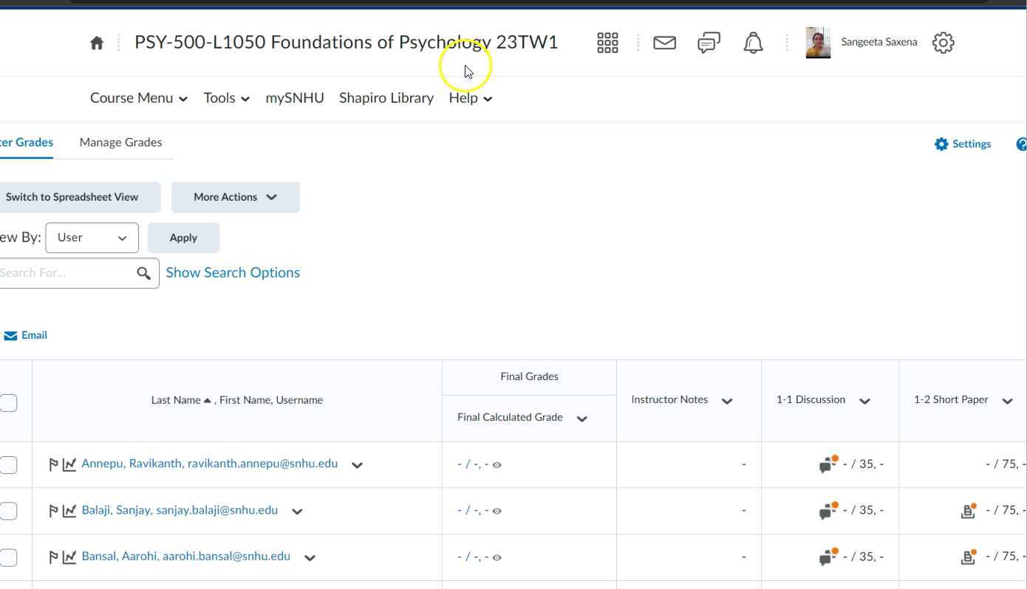The width and height of the screenshot is (1027, 589).
Task: Open the message alerts envelope icon
Action: click(x=664, y=43)
